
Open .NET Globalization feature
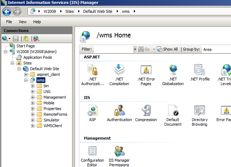tap(173, 75)
